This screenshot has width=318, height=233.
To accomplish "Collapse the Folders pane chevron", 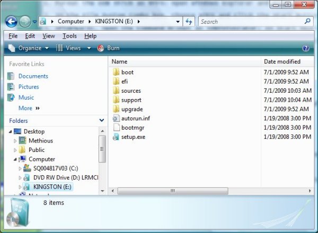I will point(102,121).
